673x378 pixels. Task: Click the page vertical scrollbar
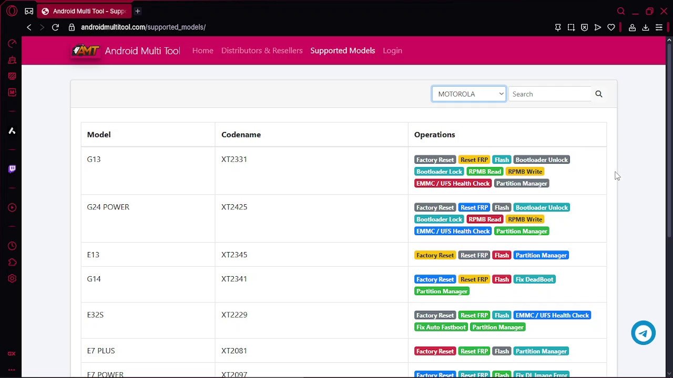pos(670,142)
